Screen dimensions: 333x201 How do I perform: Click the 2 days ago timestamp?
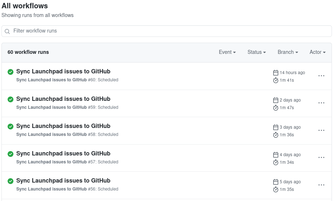290,100
